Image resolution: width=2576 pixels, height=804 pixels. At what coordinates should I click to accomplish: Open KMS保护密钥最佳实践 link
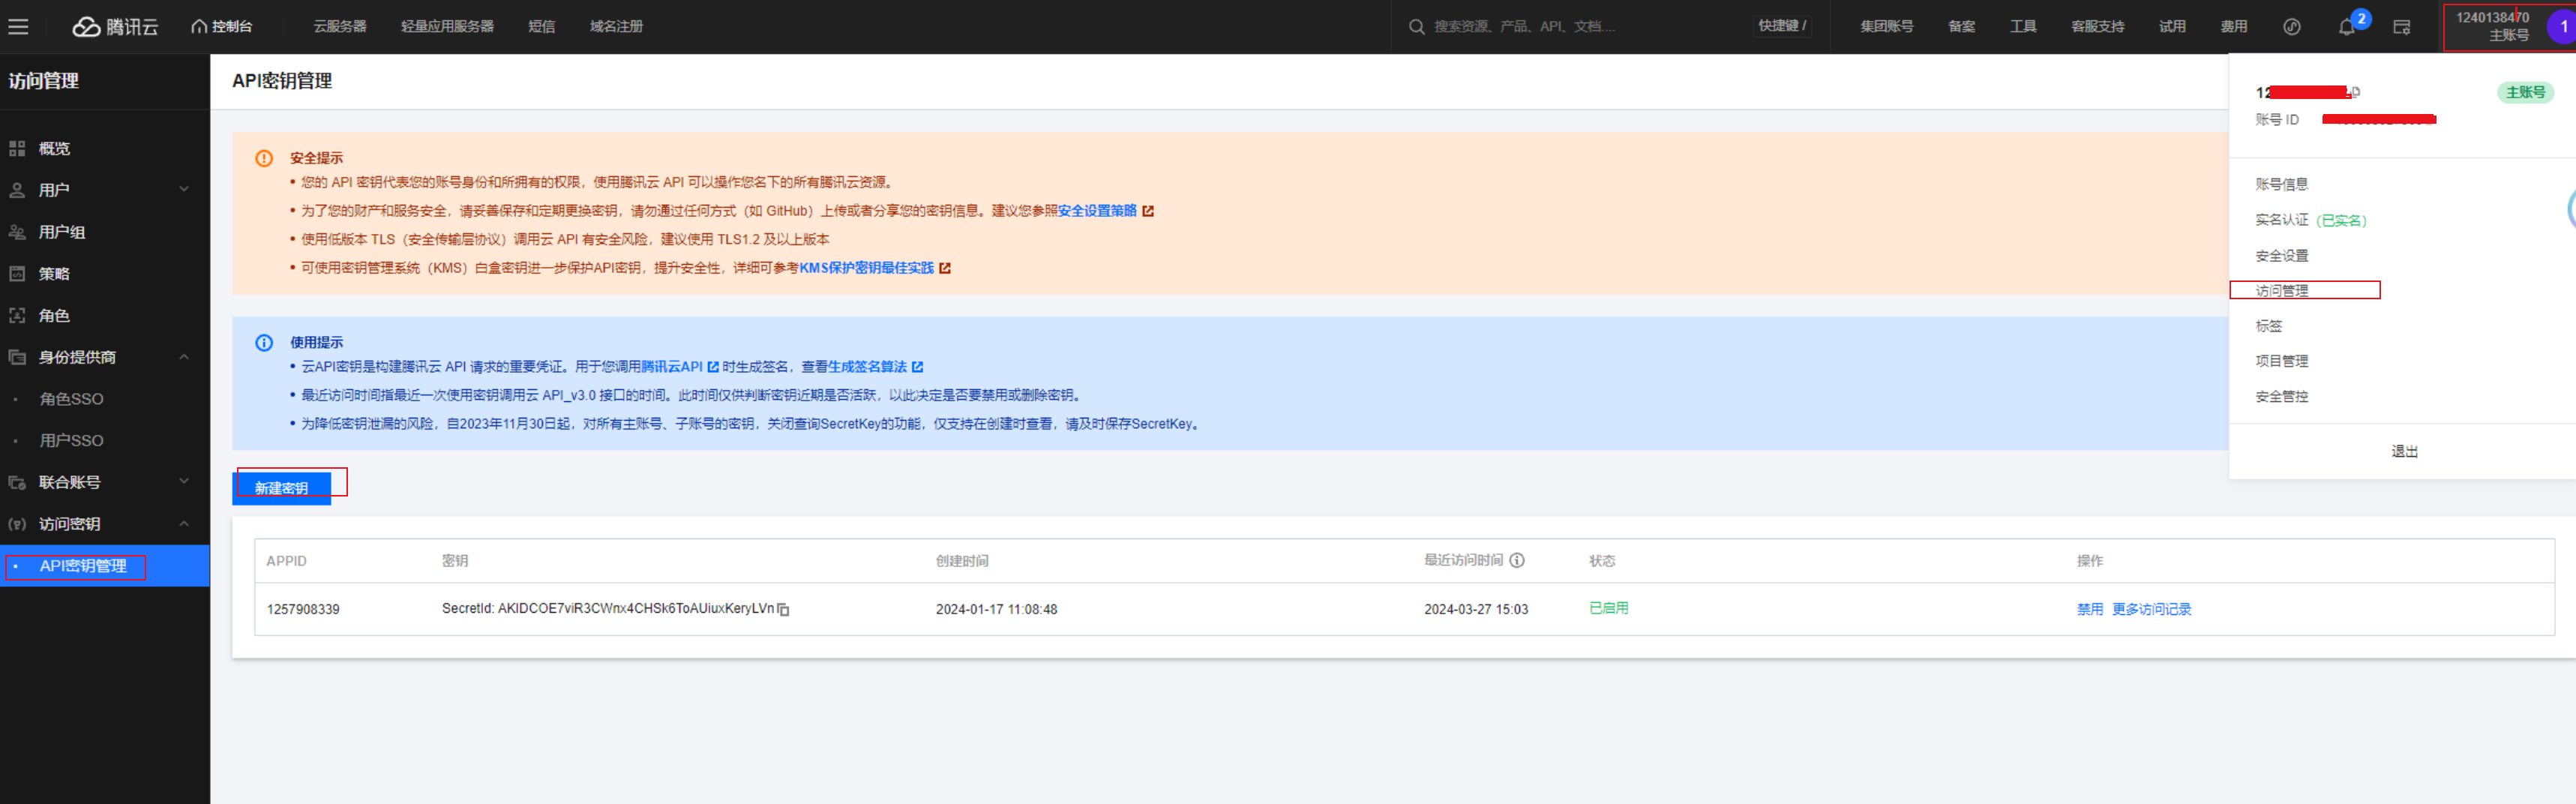[866, 268]
